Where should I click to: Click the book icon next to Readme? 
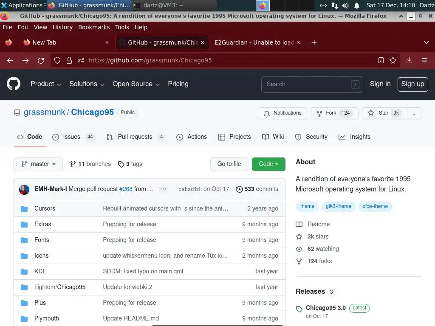(x=299, y=224)
